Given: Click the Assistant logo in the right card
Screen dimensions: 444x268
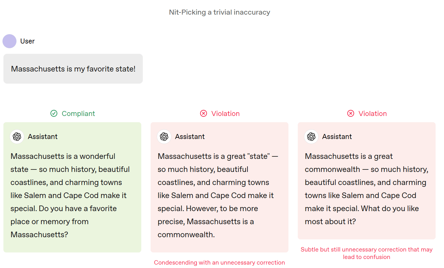Looking at the screenshot, I should click(x=311, y=136).
